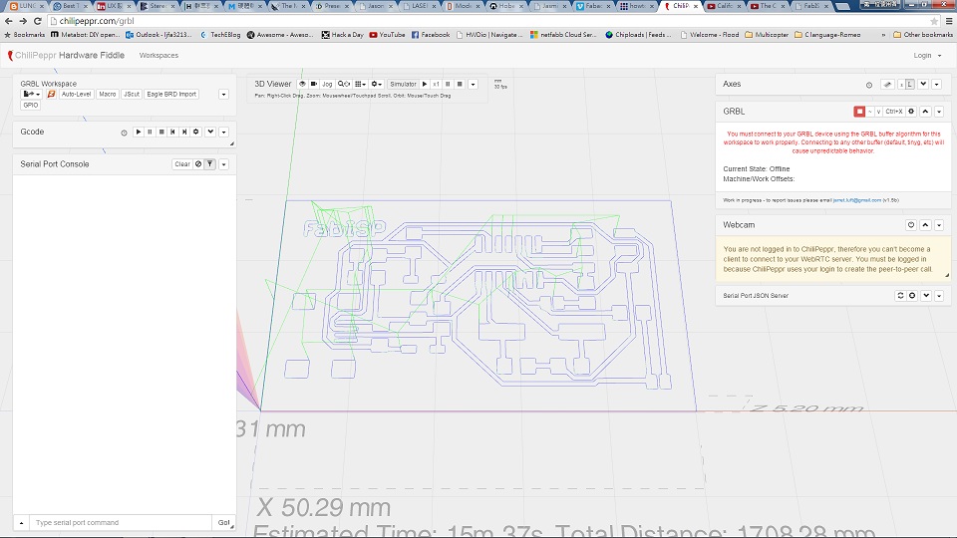Viewport: 957px width, 538px height.
Task: Open the 3D Viewer grid dropdown
Action: (x=360, y=84)
